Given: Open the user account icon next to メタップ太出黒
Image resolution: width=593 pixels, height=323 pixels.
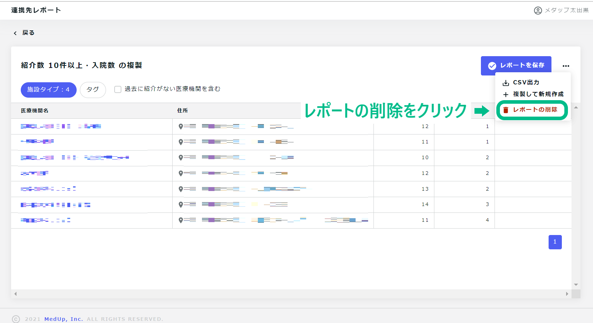Looking at the screenshot, I should pyautogui.click(x=538, y=10).
